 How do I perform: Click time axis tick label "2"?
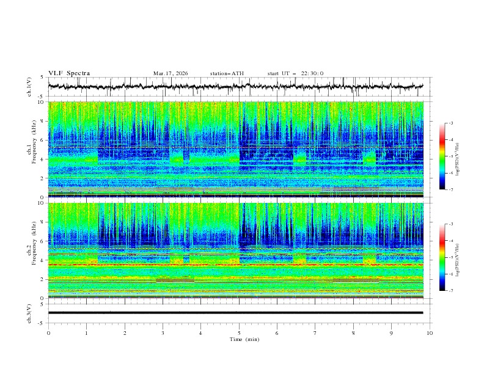tap(125, 333)
